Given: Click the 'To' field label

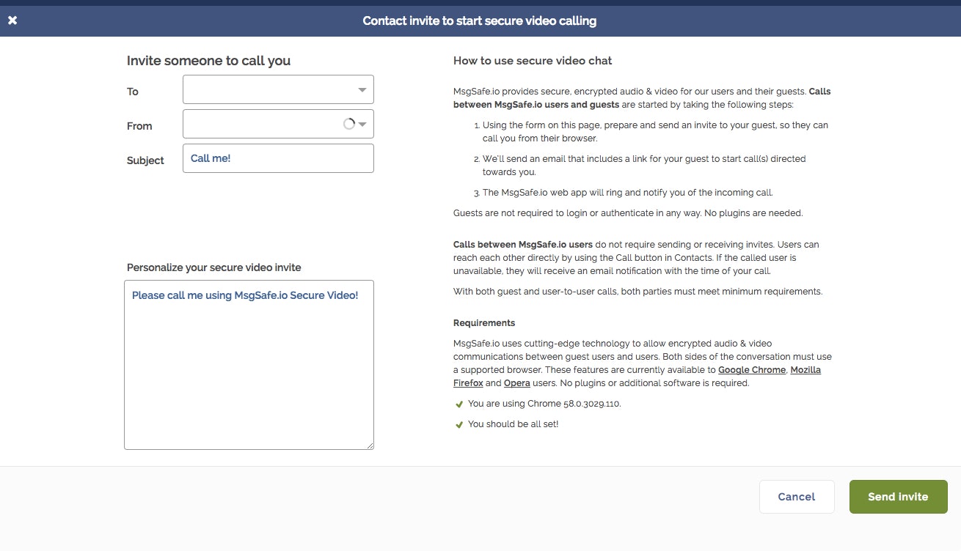Looking at the screenshot, I should (x=133, y=92).
